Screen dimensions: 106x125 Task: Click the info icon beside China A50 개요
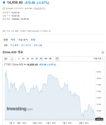[103, 52]
